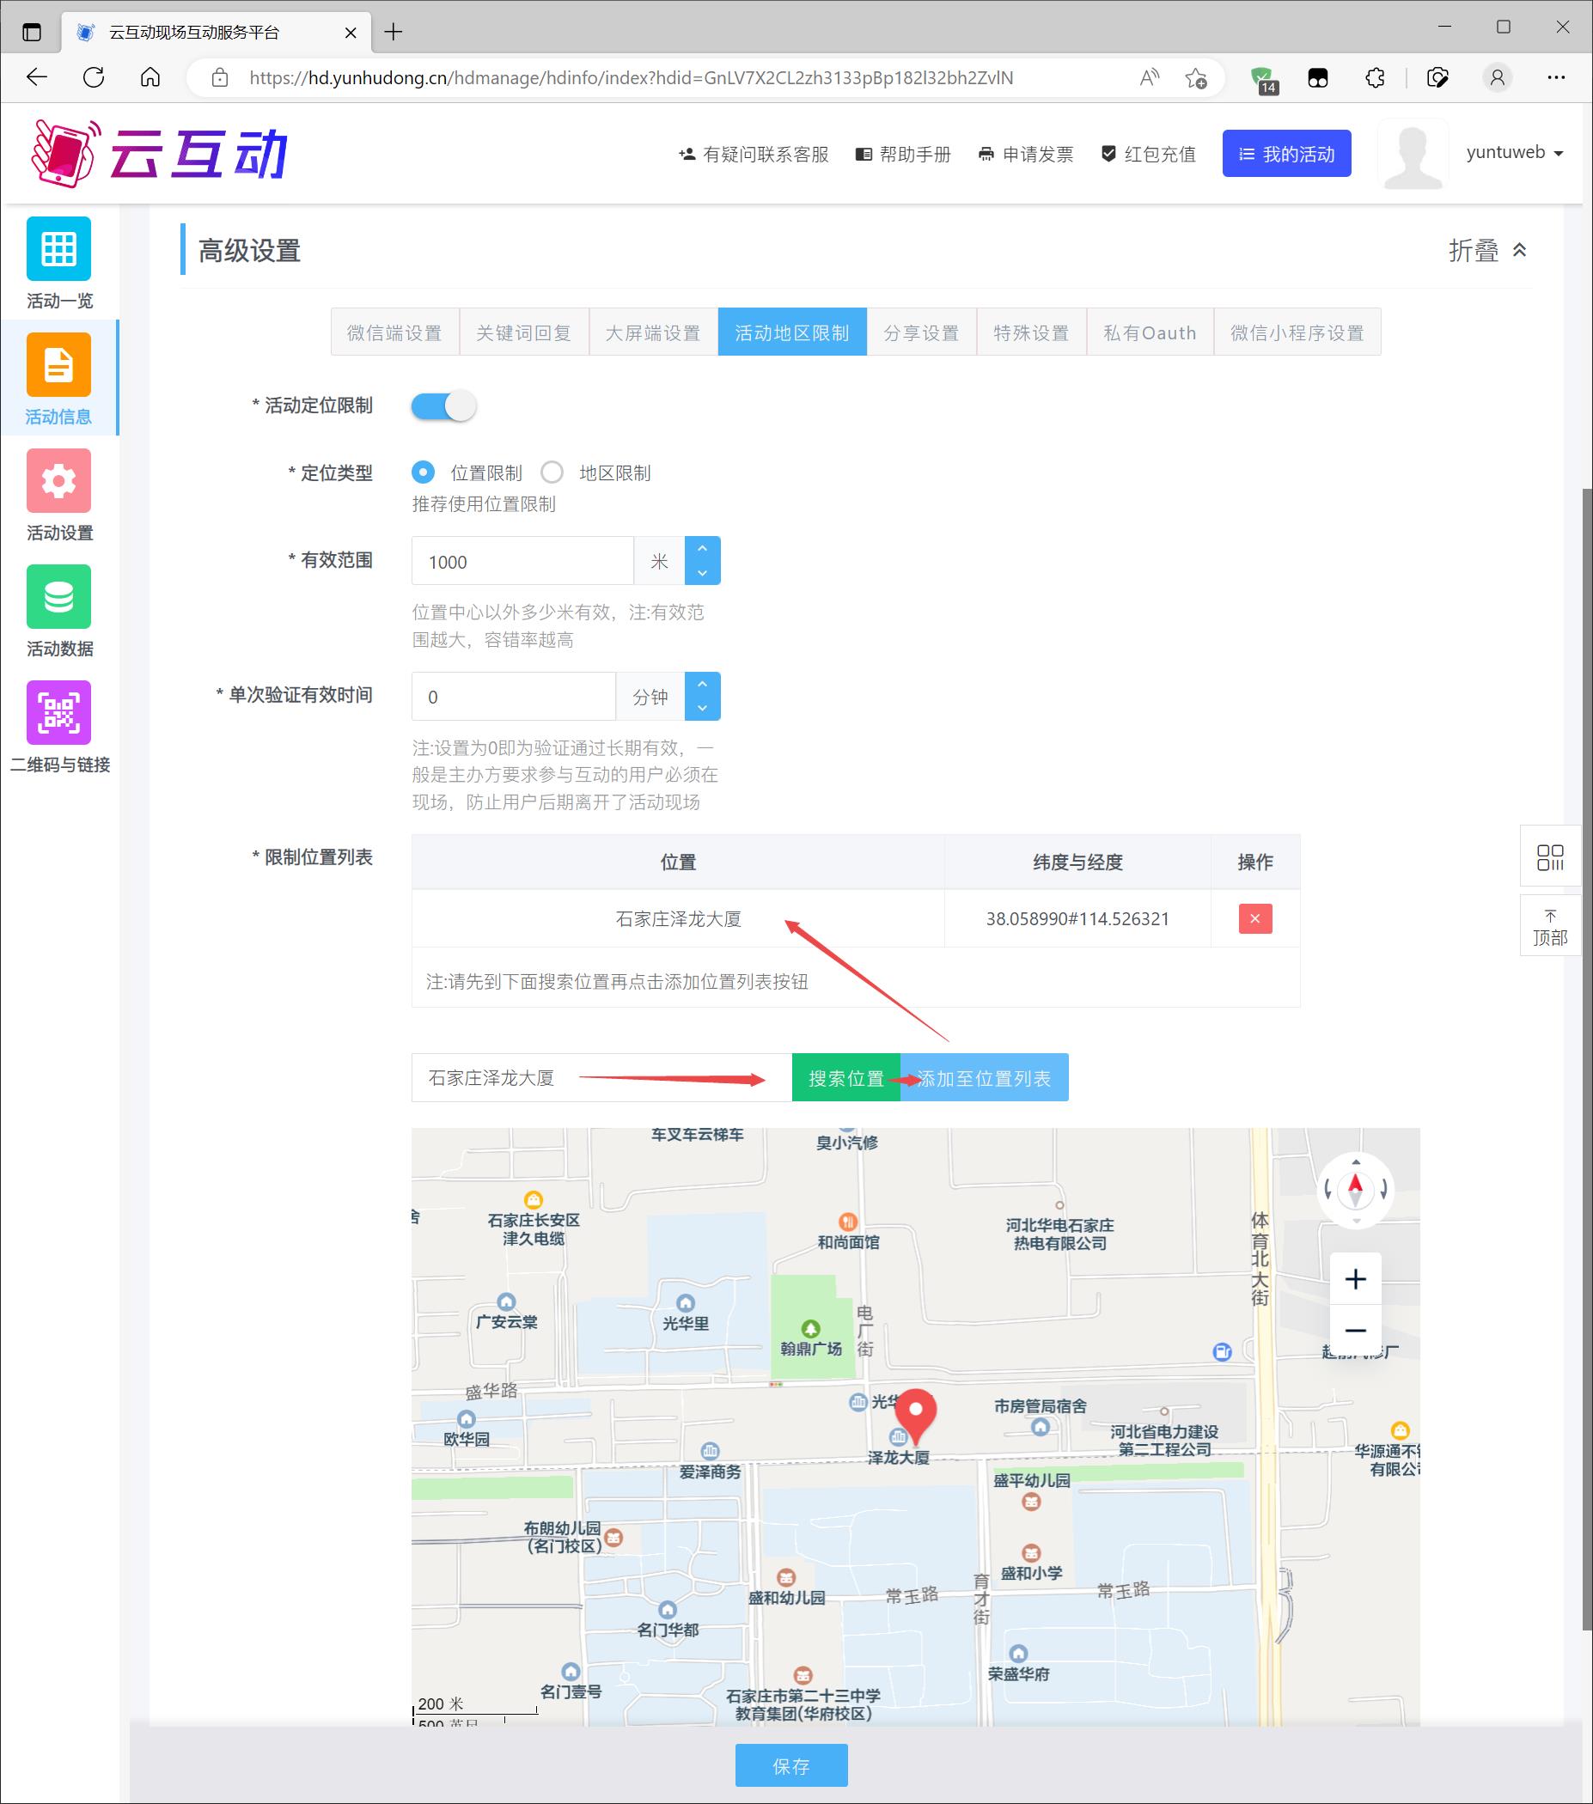Collapse 高级设置 section via 折叠

pos(1487,251)
